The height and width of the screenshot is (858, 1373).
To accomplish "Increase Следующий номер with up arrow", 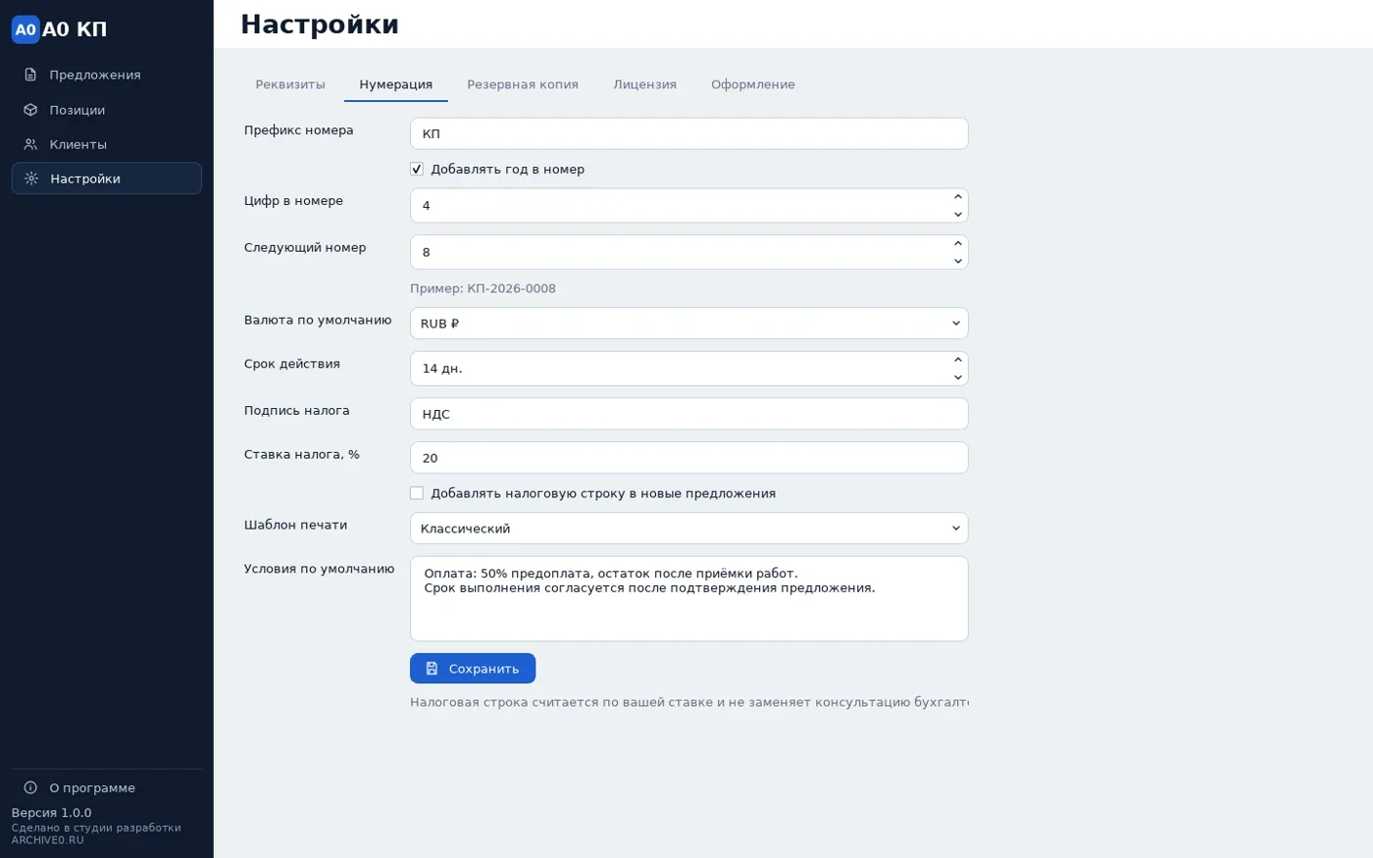I will [958, 243].
